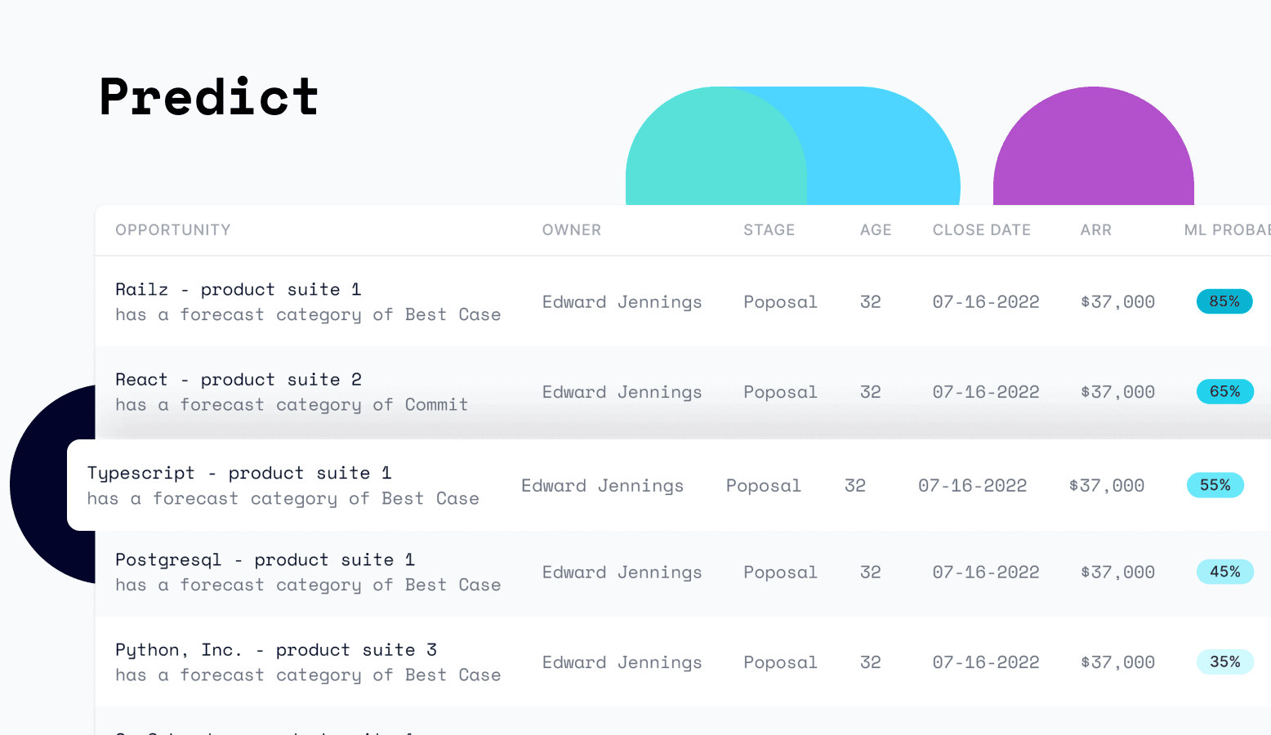Click the Predict heading
Viewport: 1271px width, 735px height.
pyautogui.click(x=209, y=97)
